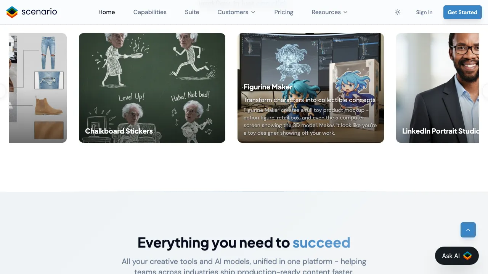Navigate to the Pricing page
The height and width of the screenshot is (274, 488).
click(284, 12)
